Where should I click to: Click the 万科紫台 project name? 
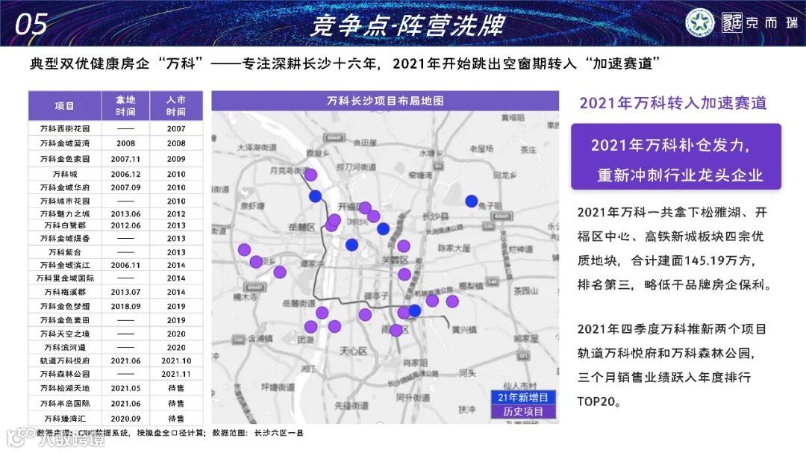tap(65, 252)
